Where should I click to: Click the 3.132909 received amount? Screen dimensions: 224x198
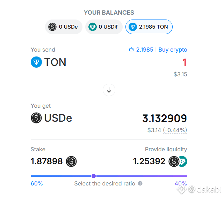(165, 118)
